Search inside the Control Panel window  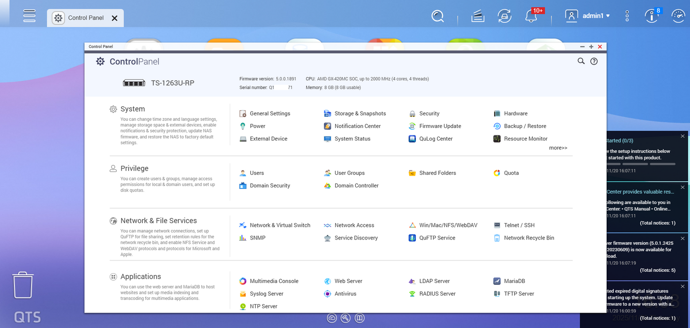581,61
